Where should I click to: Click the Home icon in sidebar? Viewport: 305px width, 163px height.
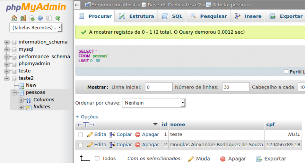[x=14, y=18]
